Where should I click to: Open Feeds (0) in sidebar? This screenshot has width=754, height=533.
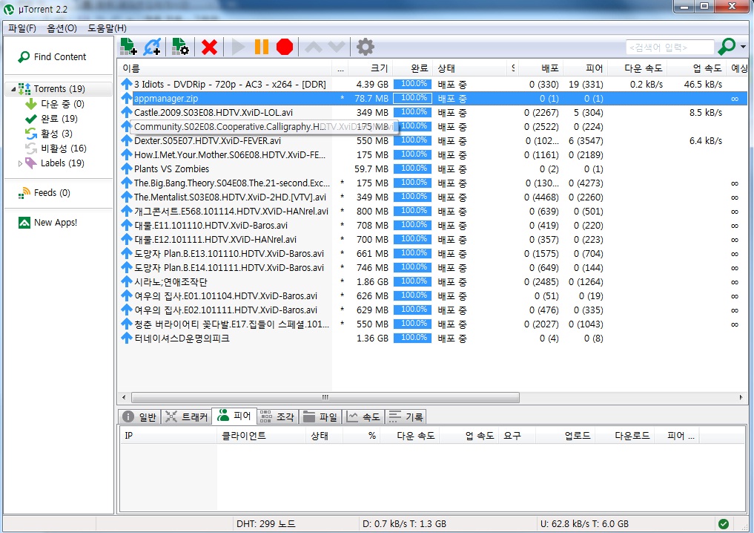44,193
